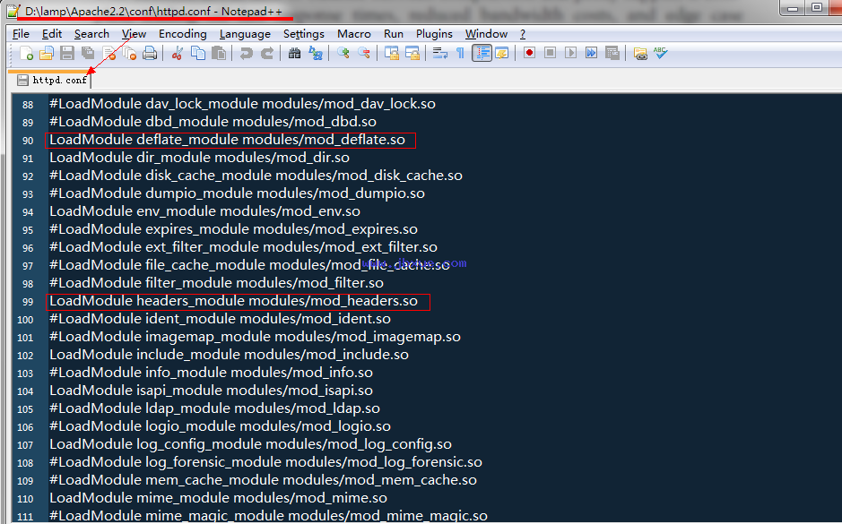The image size is (842, 524).
Task: Zoom in with the magnifier plus icon
Action: pyautogui.click(x=343, y=53)
